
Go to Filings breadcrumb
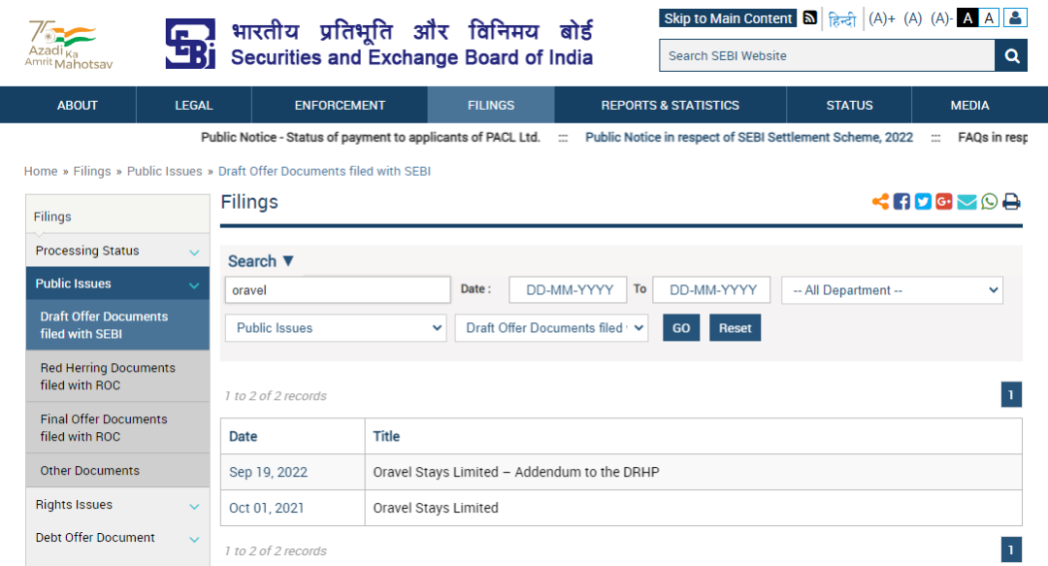coord(92,171)
